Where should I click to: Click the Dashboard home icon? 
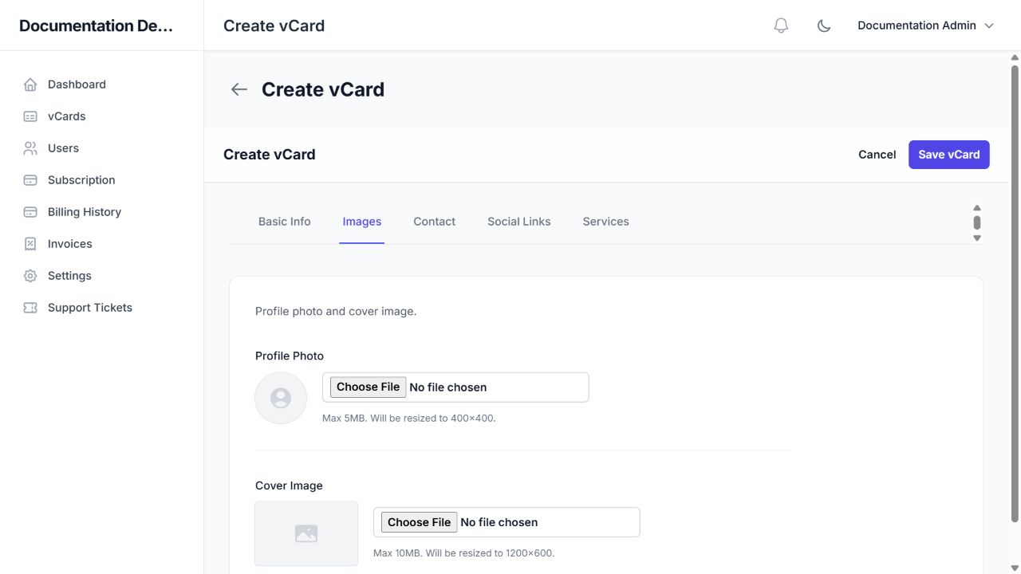click(30, 85)
